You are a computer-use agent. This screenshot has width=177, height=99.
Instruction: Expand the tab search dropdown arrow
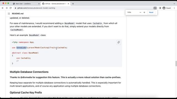(x=174, y=4)
